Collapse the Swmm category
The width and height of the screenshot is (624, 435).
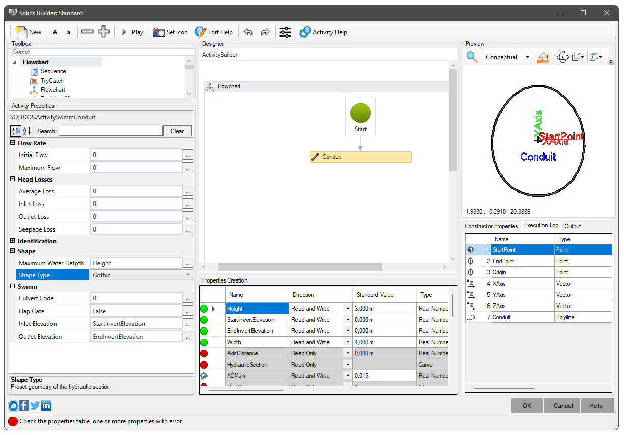click(13, 287)
